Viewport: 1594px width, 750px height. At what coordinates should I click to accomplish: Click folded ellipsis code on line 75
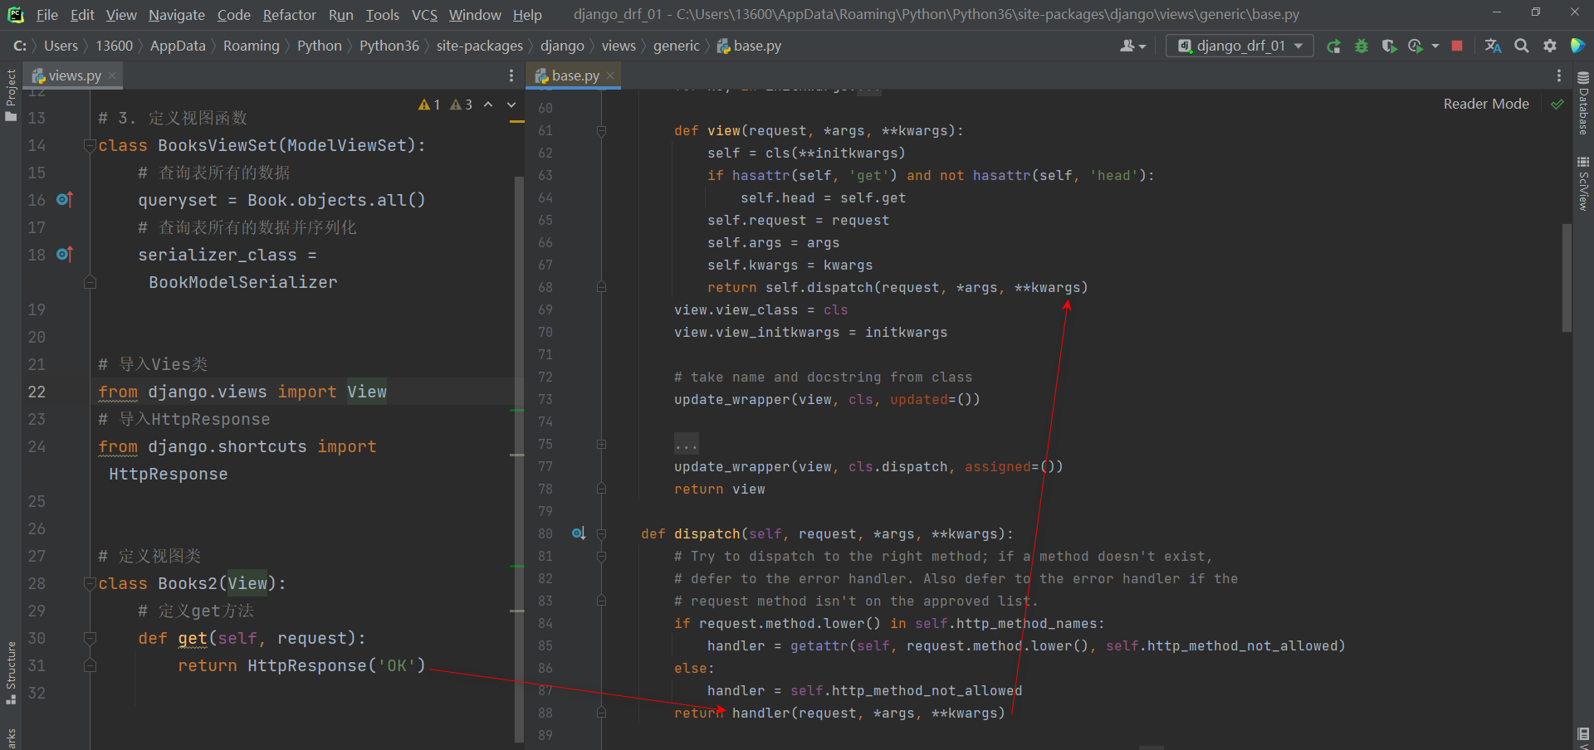point(686,445)
